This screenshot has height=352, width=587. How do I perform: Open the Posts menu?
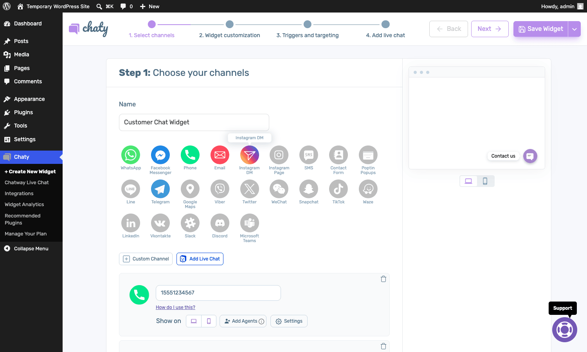[x=31, y=41]
